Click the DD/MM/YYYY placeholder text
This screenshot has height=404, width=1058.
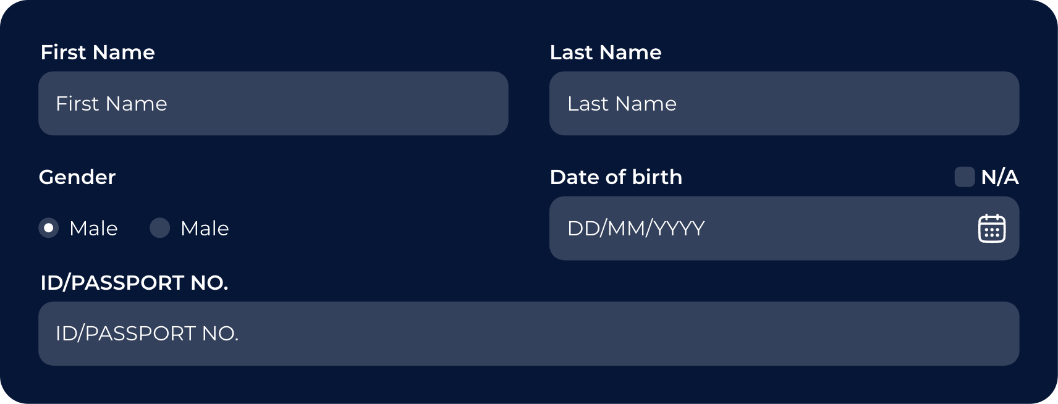coord(636,229)
